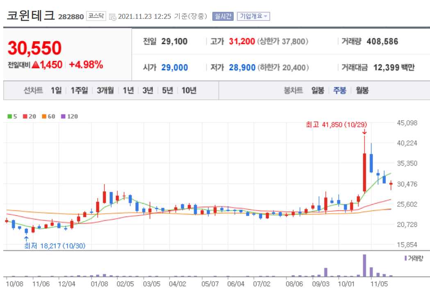Click the green 5-day moving average legend marker
This screenshot has height=291, width=430.
10,116
